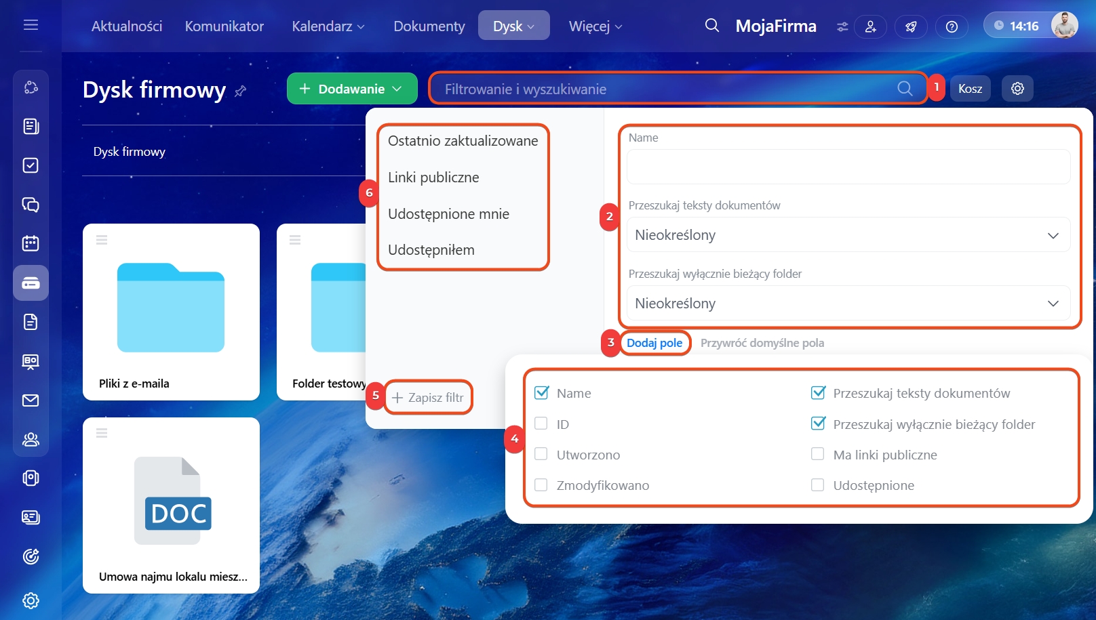Image resolution: width=1096 pixels, height=620 pixels.
Task: Click the magnifier inside the filter field
Action: coord(905,88)
